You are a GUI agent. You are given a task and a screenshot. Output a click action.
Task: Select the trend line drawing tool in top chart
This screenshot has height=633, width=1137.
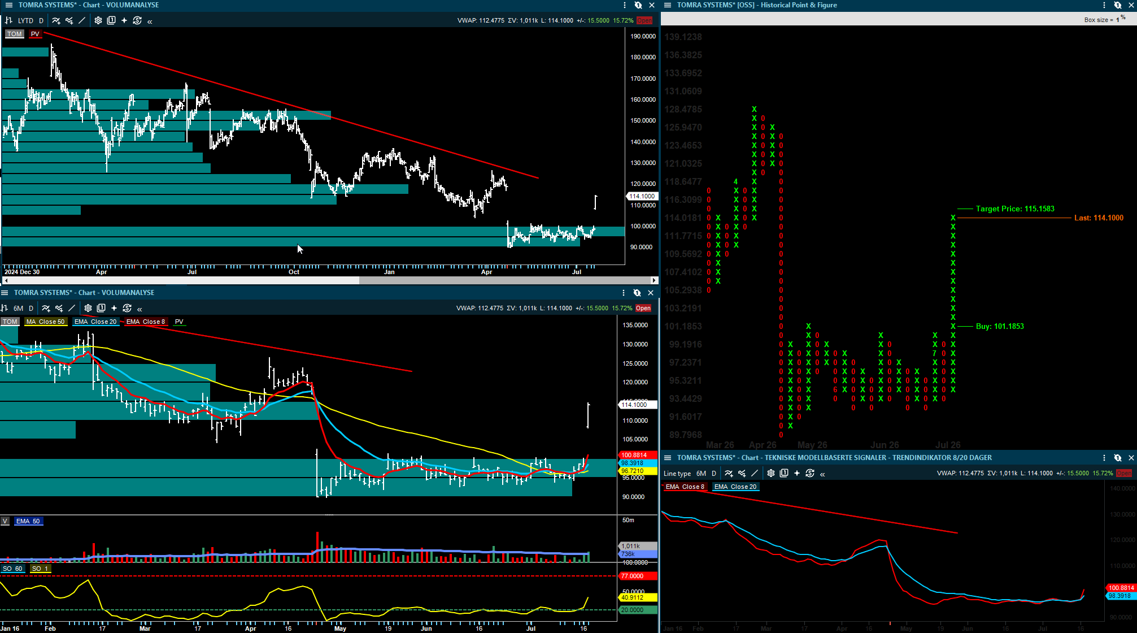82,20
